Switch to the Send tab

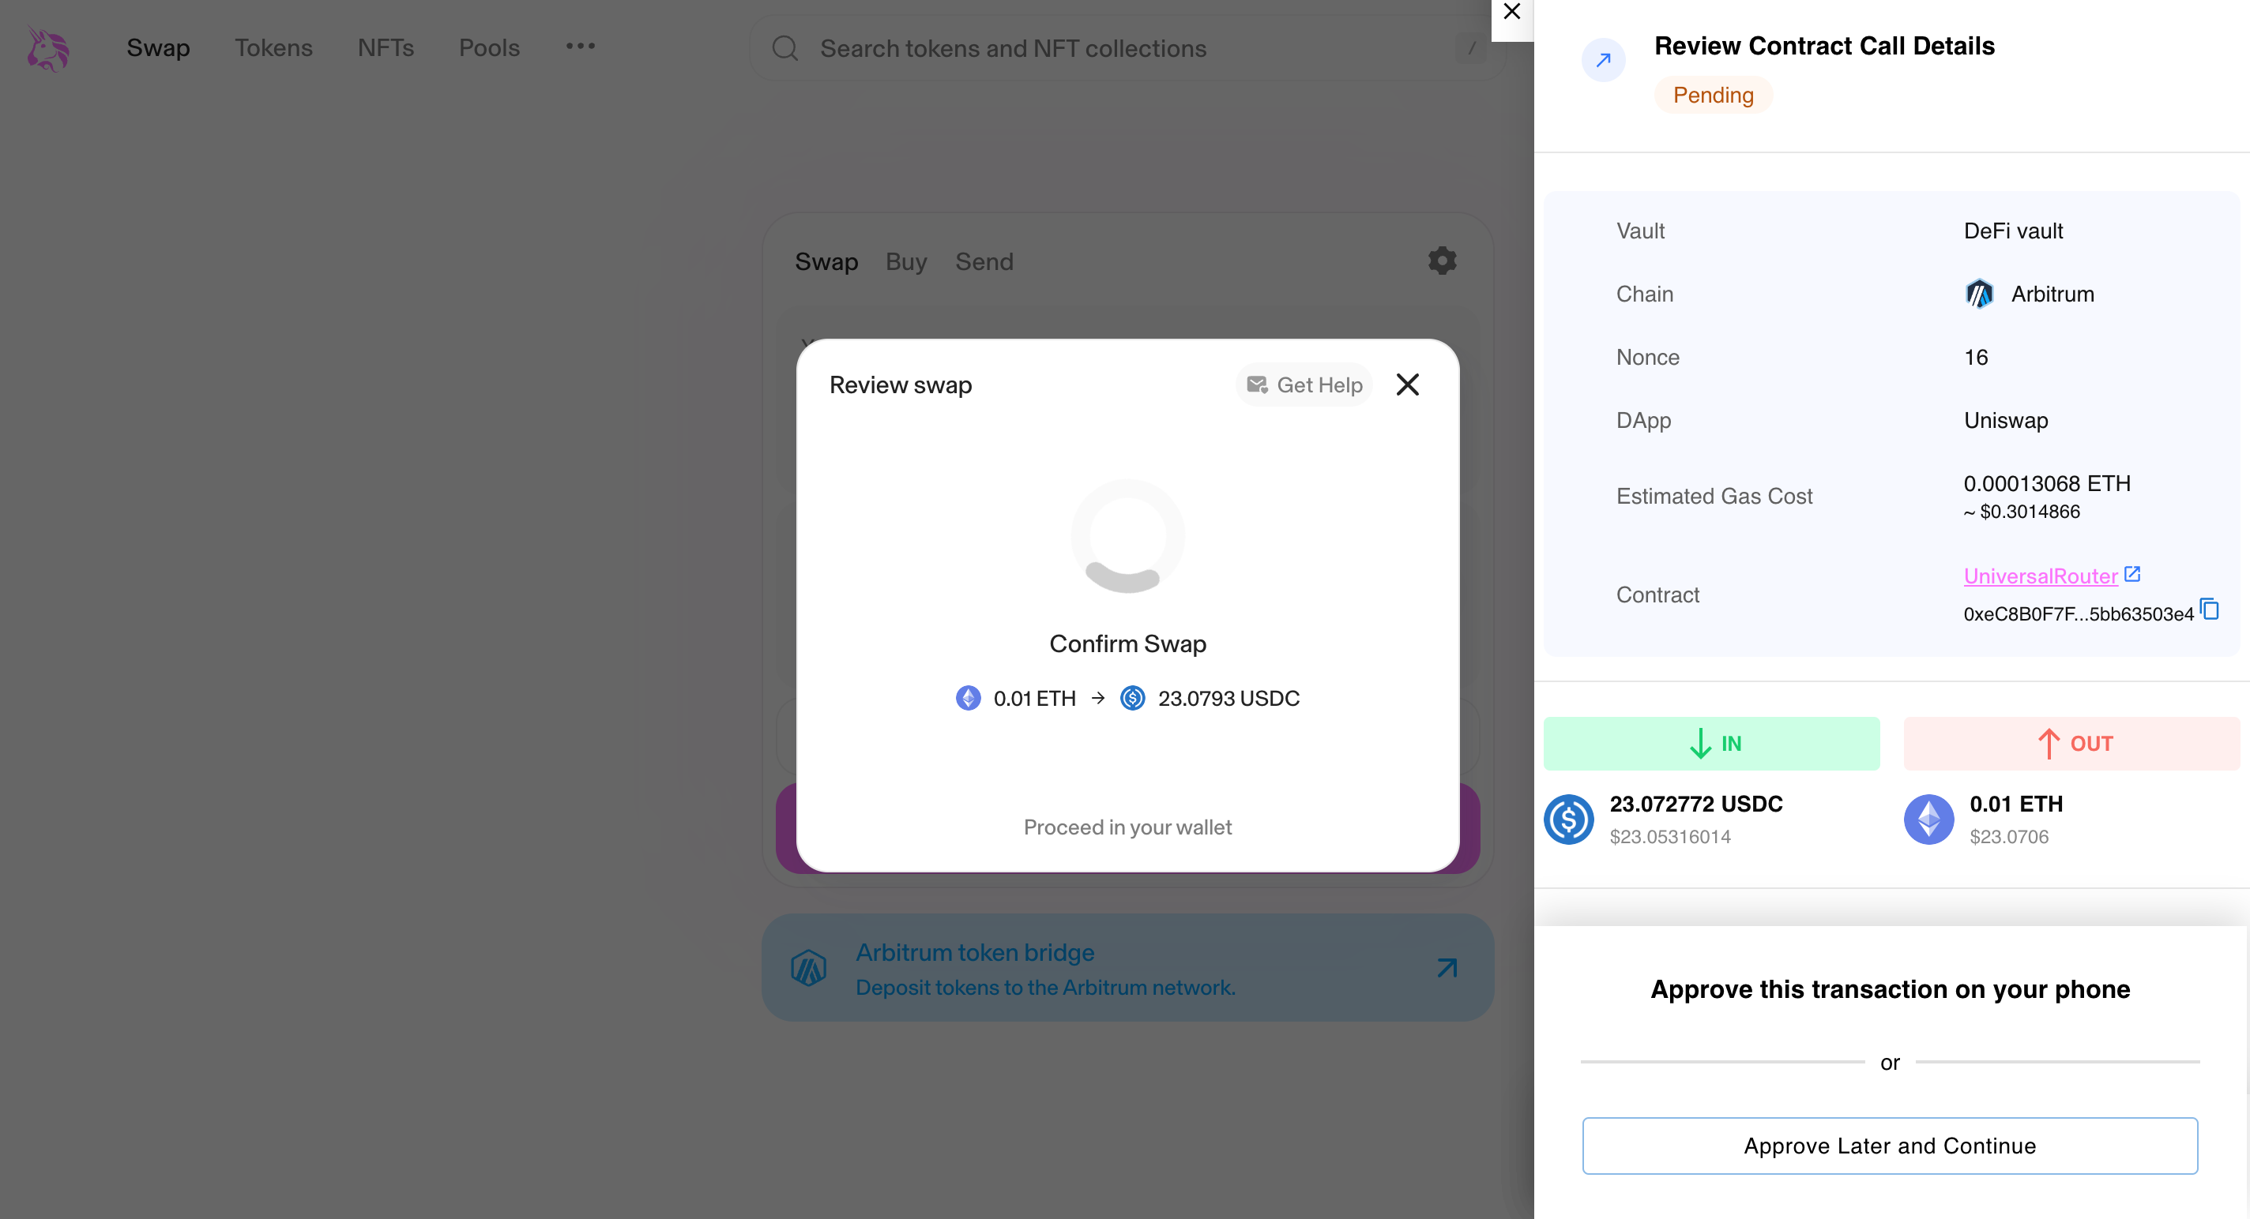click(984, 262)
